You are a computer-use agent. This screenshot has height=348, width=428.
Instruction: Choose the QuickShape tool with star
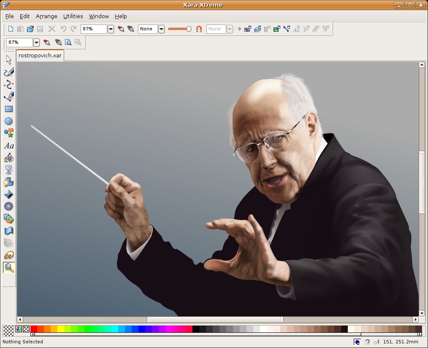click(x=9, y=133)
